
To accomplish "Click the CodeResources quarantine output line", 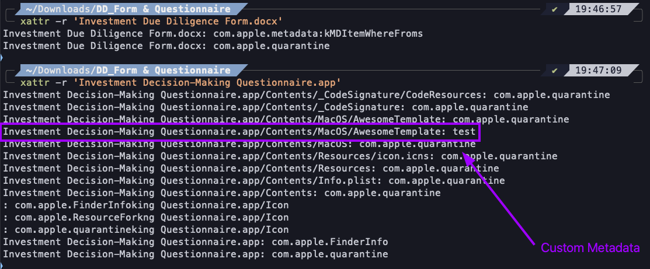I will pos(307,95).
